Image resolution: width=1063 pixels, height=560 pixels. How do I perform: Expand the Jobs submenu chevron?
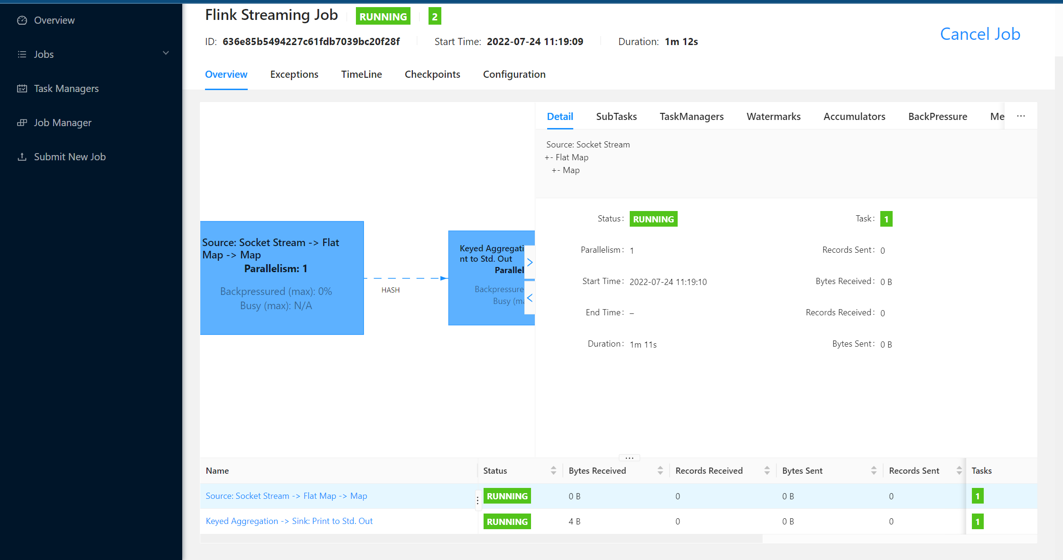166,53
